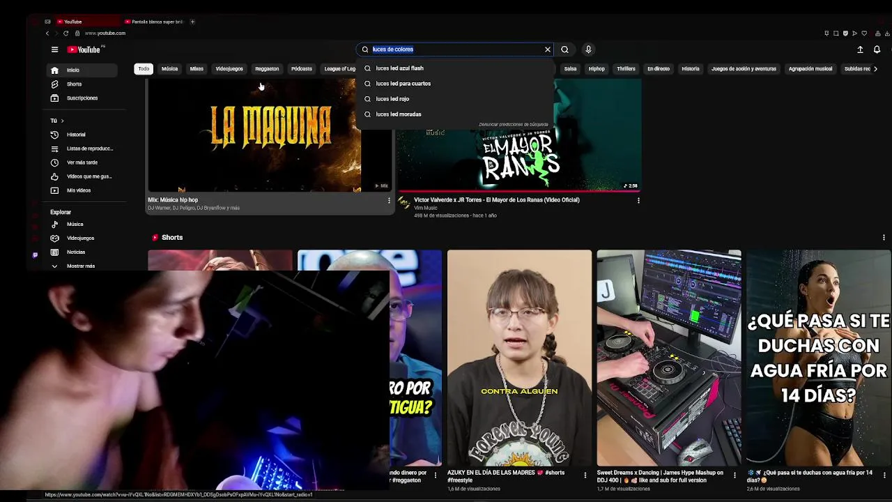Go to the YouTube logo home link
Image resolution: width=892 pixels, height=502 pixels.
[85, 50]
